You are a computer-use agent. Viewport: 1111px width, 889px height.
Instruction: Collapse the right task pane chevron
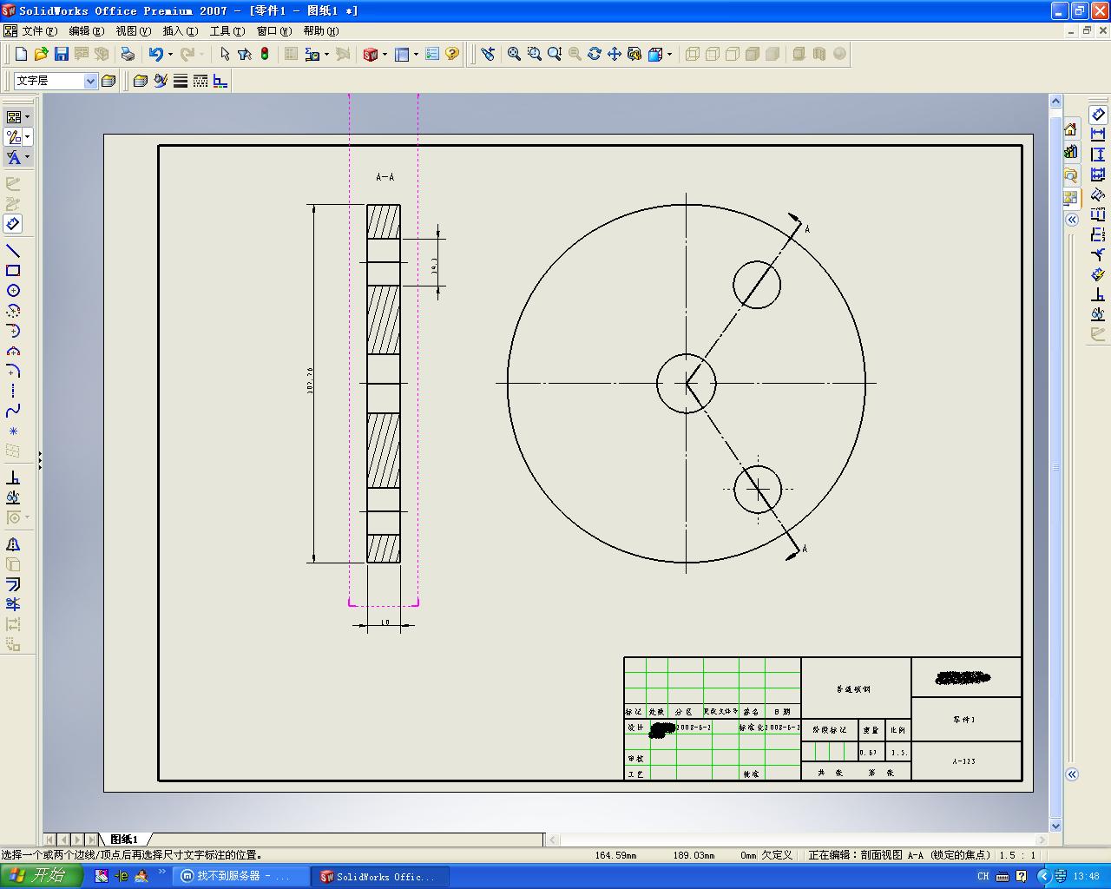pyautogui.click(x=1072, y=220)
